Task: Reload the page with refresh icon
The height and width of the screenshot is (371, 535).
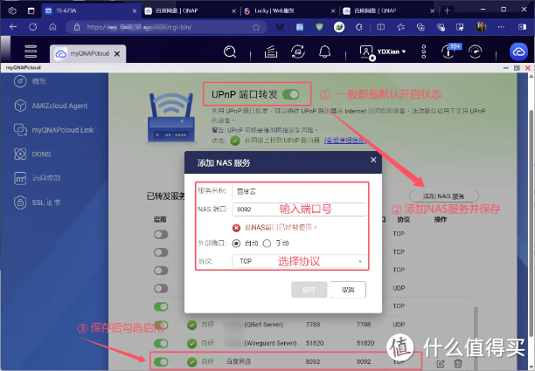Action: tap(32, 27)
